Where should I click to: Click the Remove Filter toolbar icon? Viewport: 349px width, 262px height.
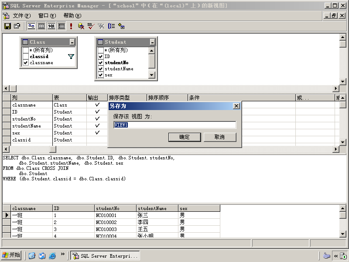click(x=101, y=26)
